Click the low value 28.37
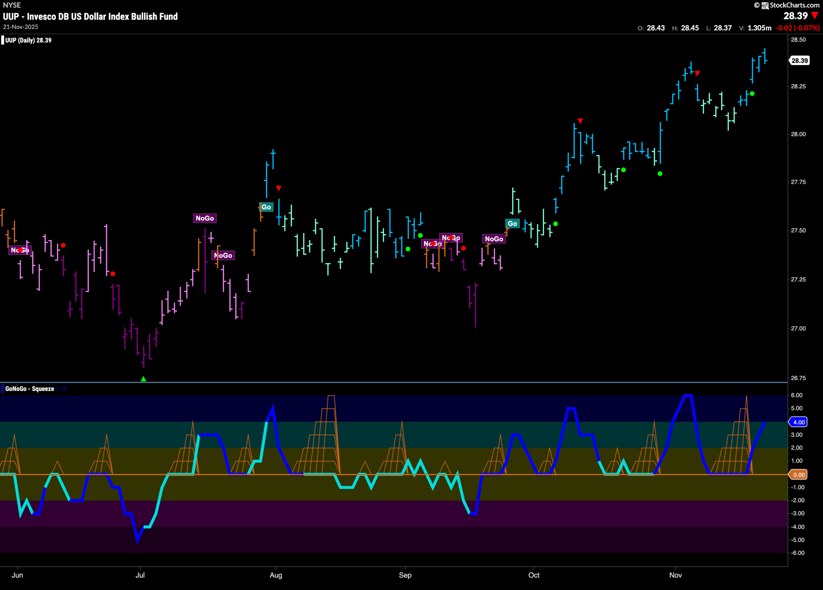The height and width of the screenshot is (590, 823). [x=723, y=28]
